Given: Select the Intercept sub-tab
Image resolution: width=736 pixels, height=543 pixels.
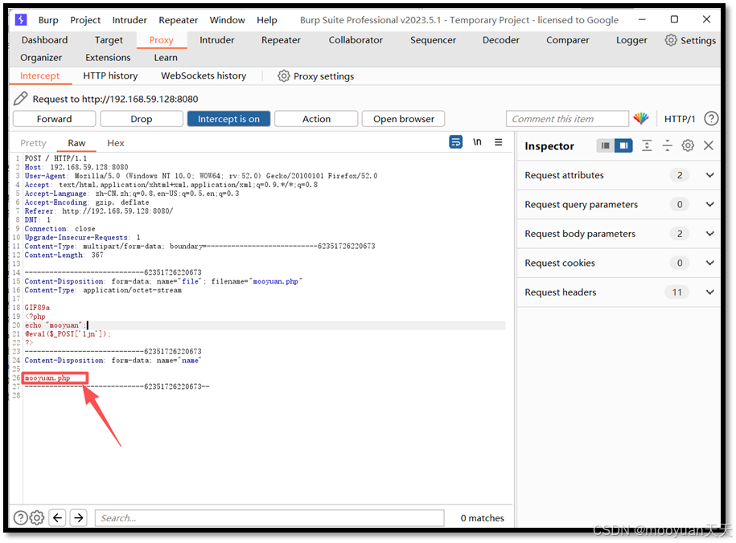Looking at the screenshot, I should point(40,76).
